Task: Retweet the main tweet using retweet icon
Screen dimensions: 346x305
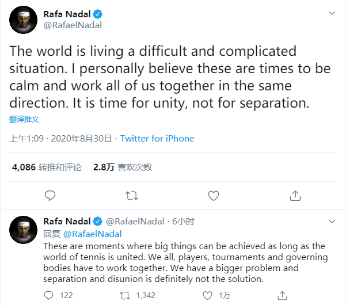Action: tap(132, 196)
